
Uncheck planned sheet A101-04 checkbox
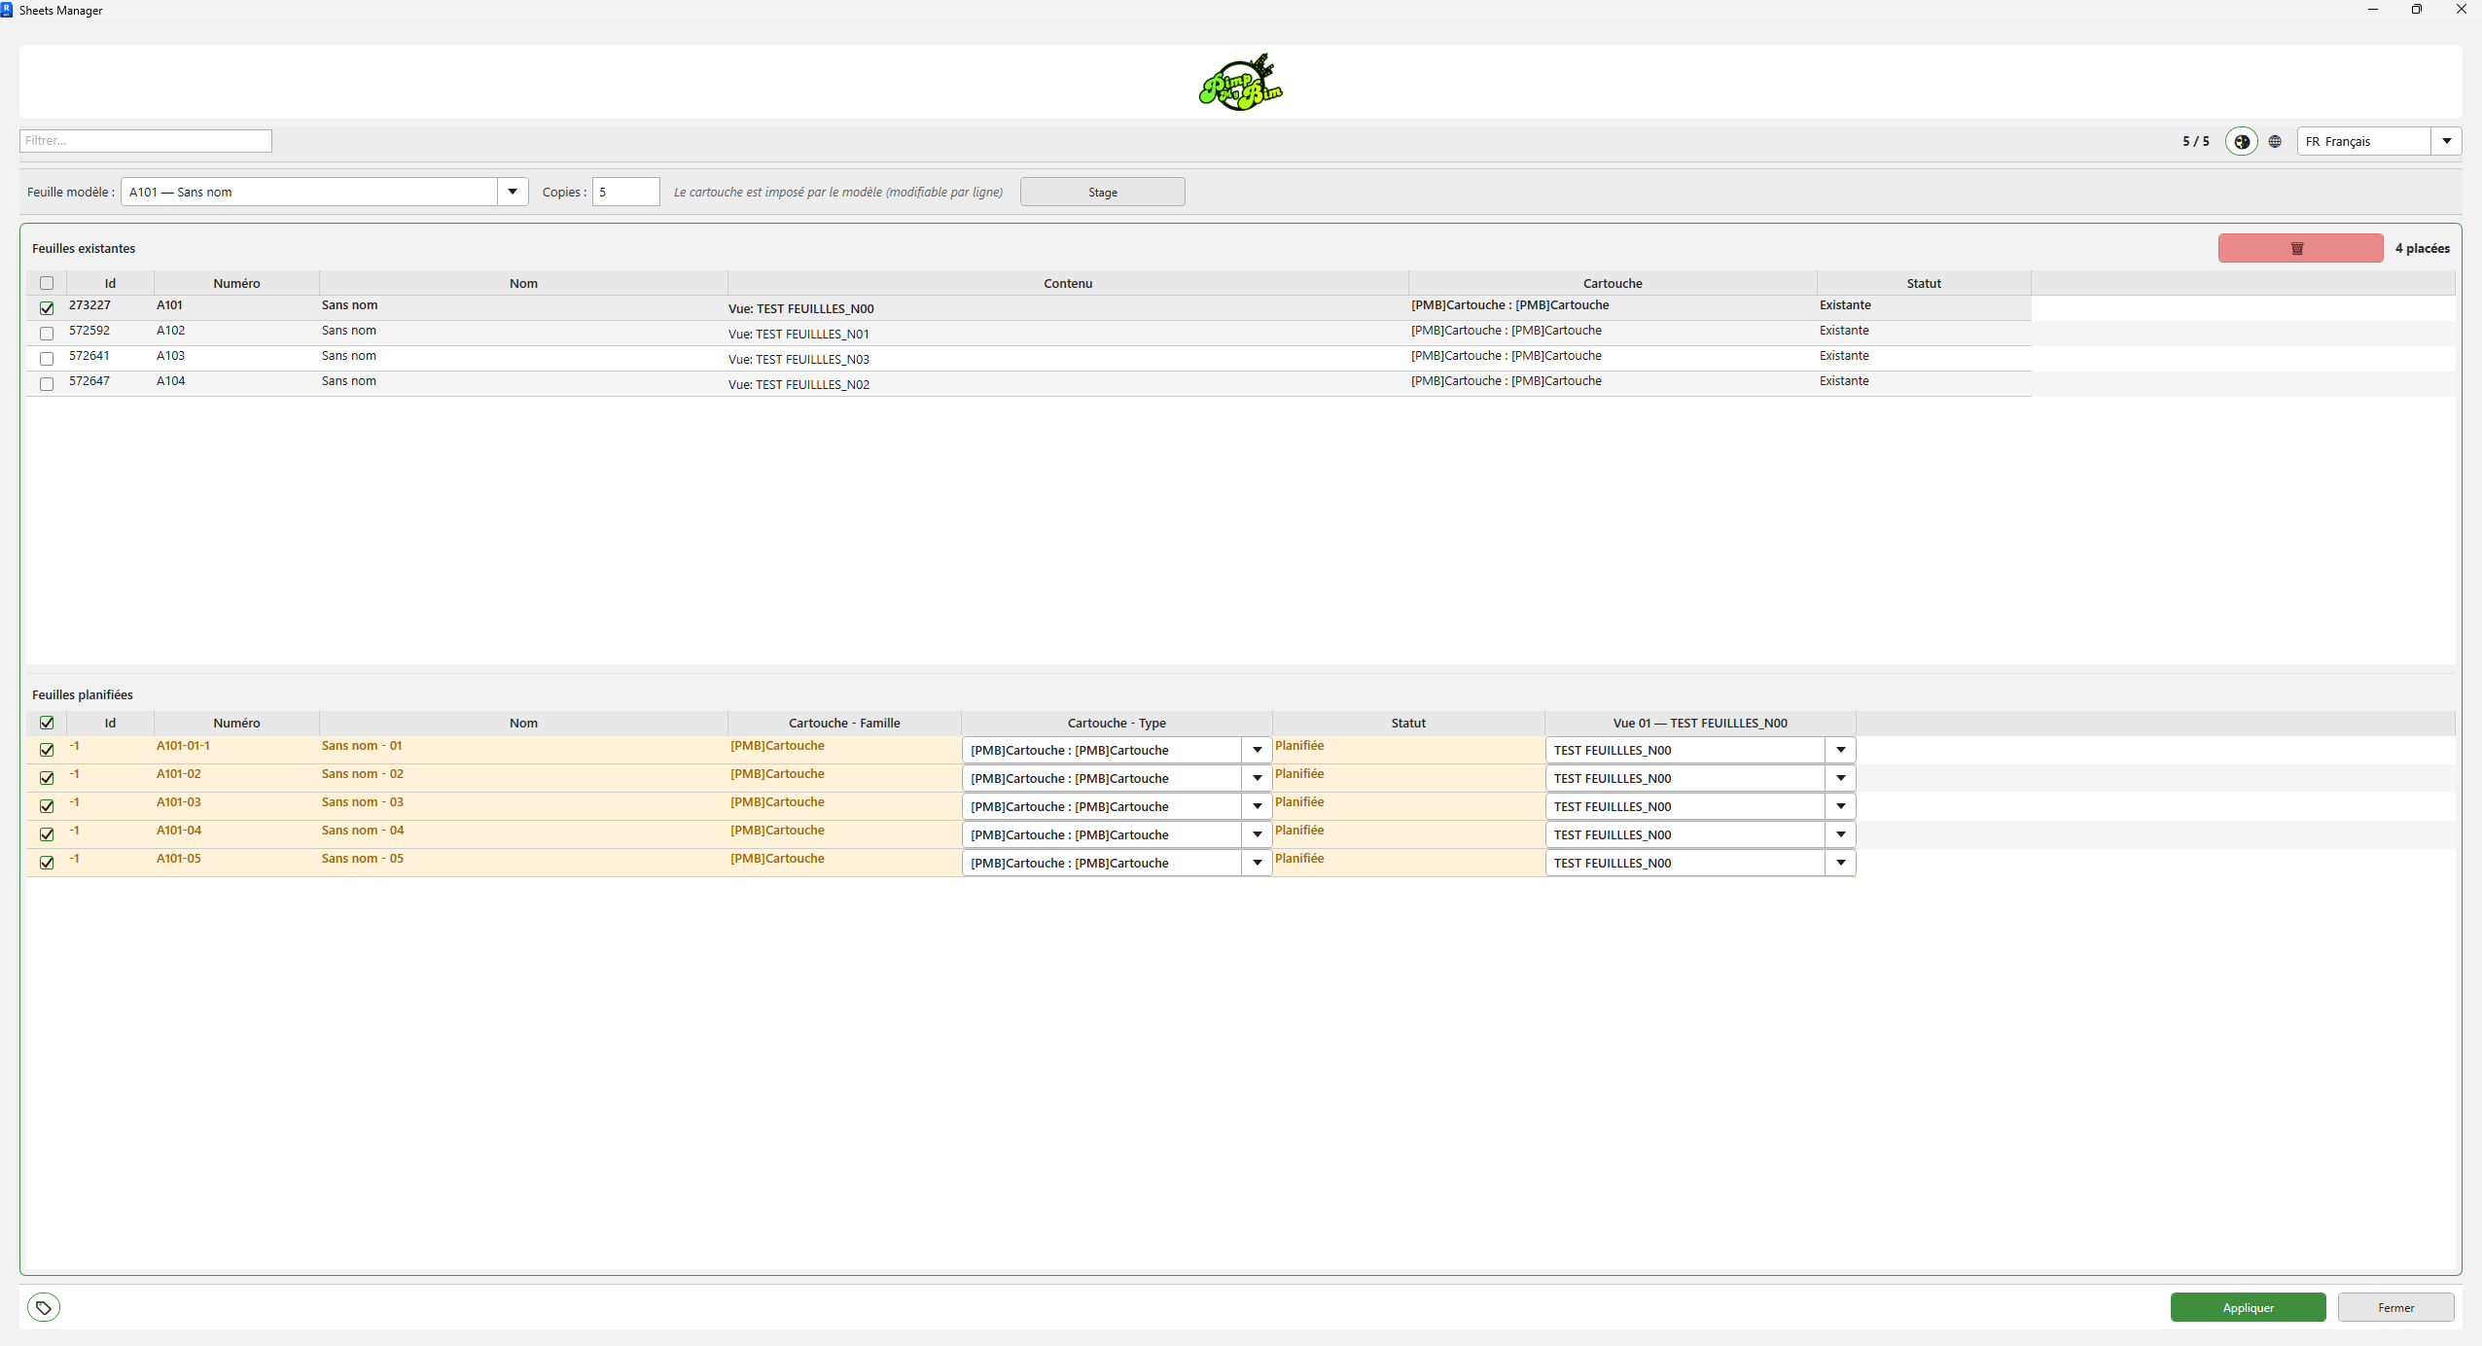click(x=47, y=834)
